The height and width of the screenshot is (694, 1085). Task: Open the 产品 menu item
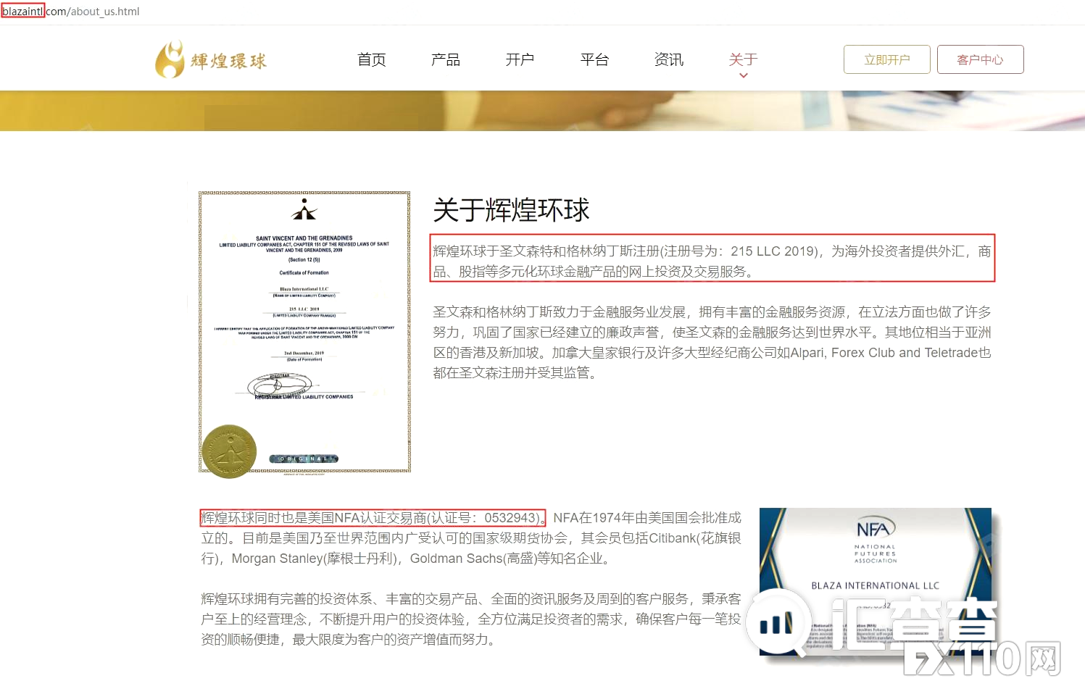[x=446, y=59]
